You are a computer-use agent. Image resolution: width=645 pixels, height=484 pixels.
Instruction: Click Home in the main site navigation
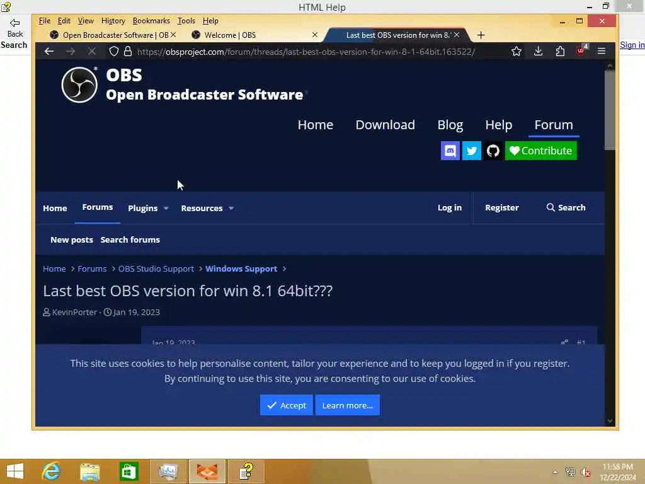tap(316, 125)
